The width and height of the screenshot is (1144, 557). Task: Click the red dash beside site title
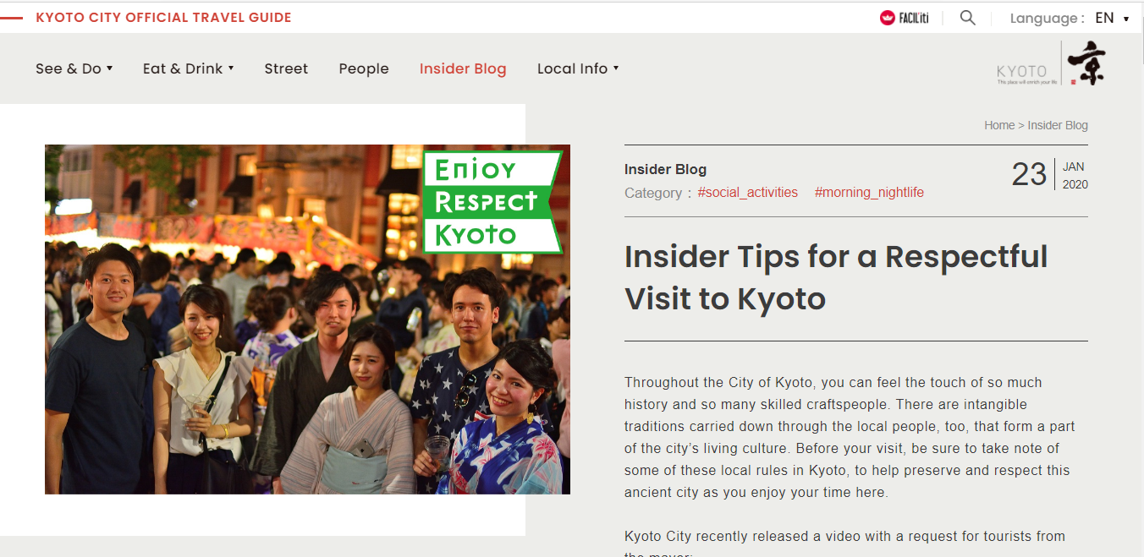pos(12,18)
